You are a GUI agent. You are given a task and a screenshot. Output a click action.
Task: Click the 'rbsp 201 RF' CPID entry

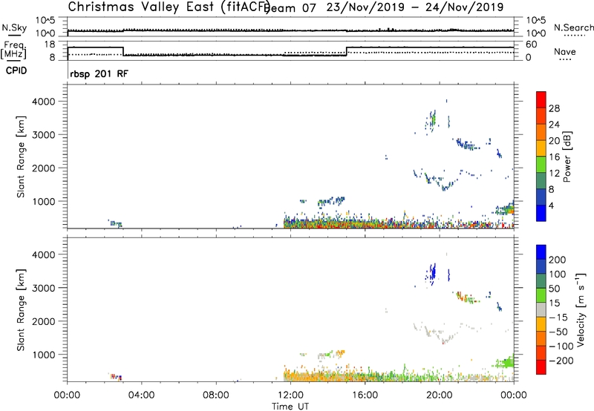(x=99, y=73)
